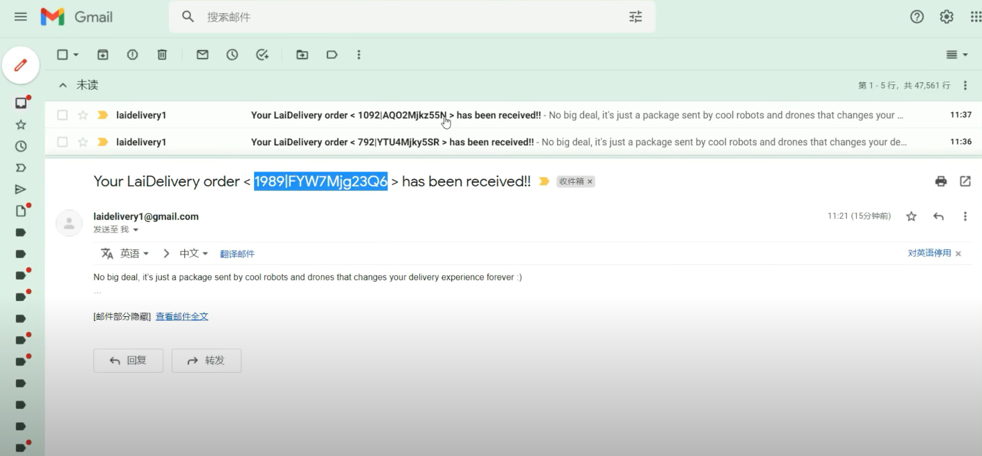Screen dimensions: 982x456
Task: Star the 11:37 laidelivery1 email
Action: click(x=83, y=115)
